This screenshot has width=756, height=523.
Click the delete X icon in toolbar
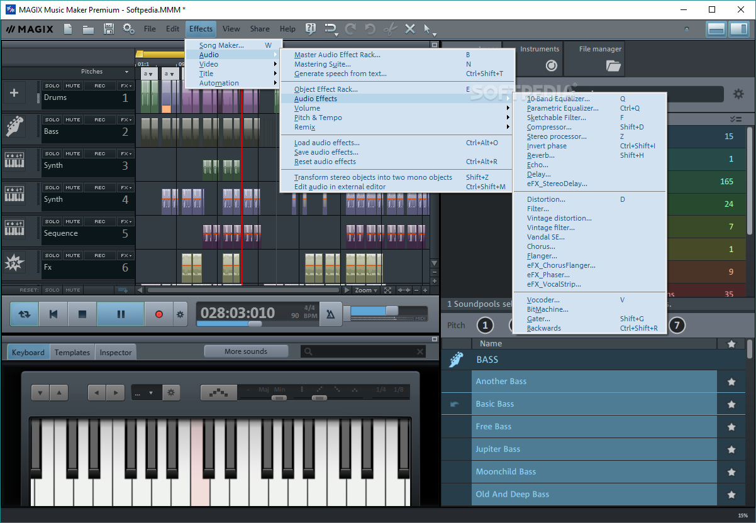tap(410, 29)
